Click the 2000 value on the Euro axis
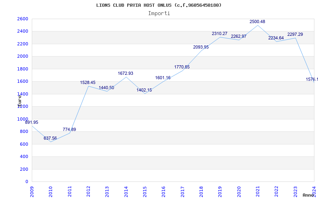The height and width of the screenshot is (199, 318). coord(23,57)
